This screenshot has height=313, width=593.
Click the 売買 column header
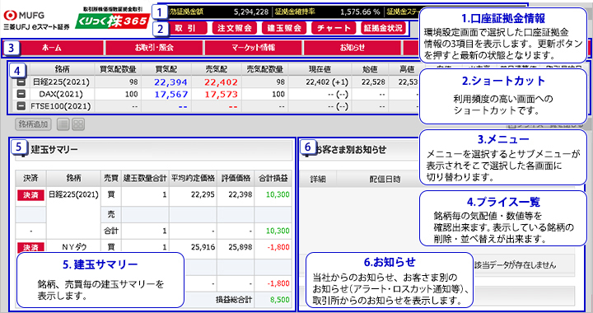coord(111,178)
